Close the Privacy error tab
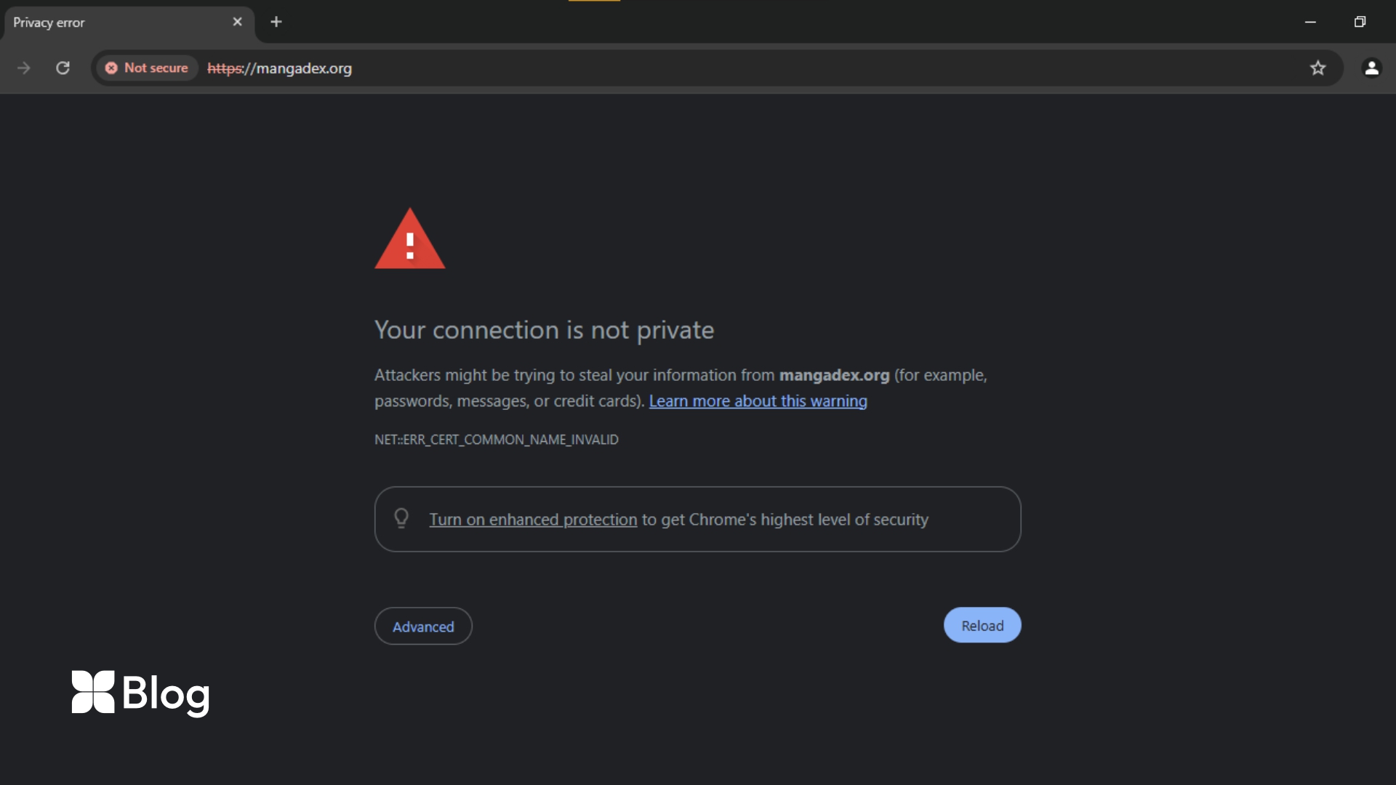The image size is (1396, 785). point(237,22)
